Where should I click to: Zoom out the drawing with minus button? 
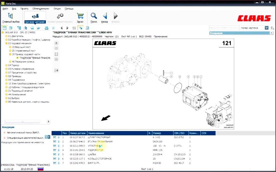tap(56, 48)
